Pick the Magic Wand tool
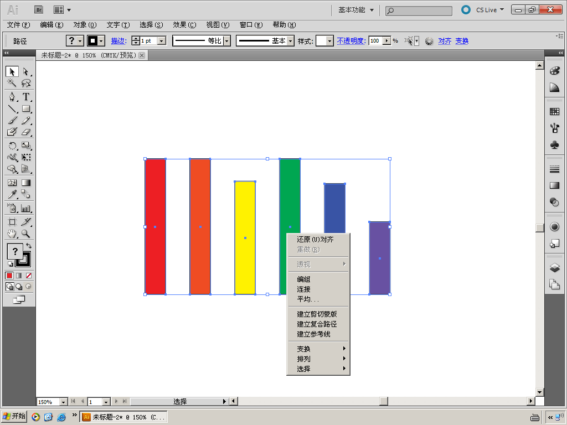 tap(12, 83)
